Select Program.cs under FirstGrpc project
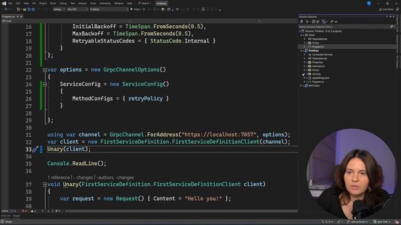This screenshot has width=401, height=225. pyautogui.click(x=318, y=82)
